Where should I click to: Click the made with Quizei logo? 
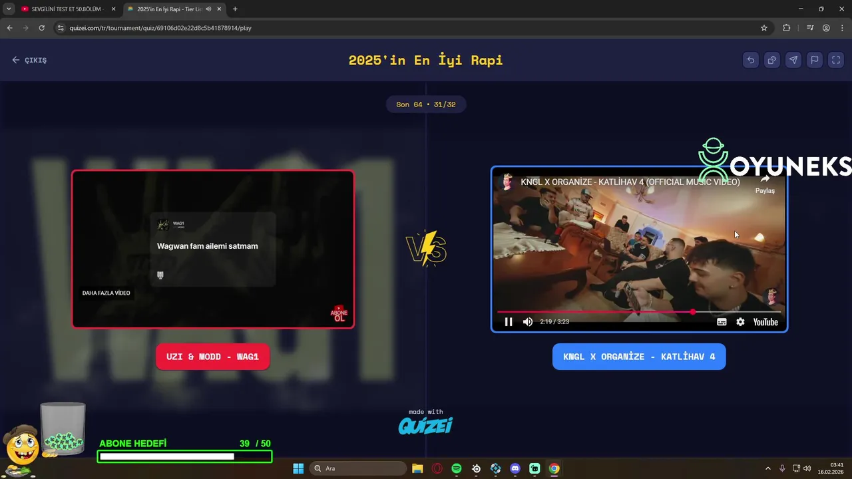click(425, 422)
